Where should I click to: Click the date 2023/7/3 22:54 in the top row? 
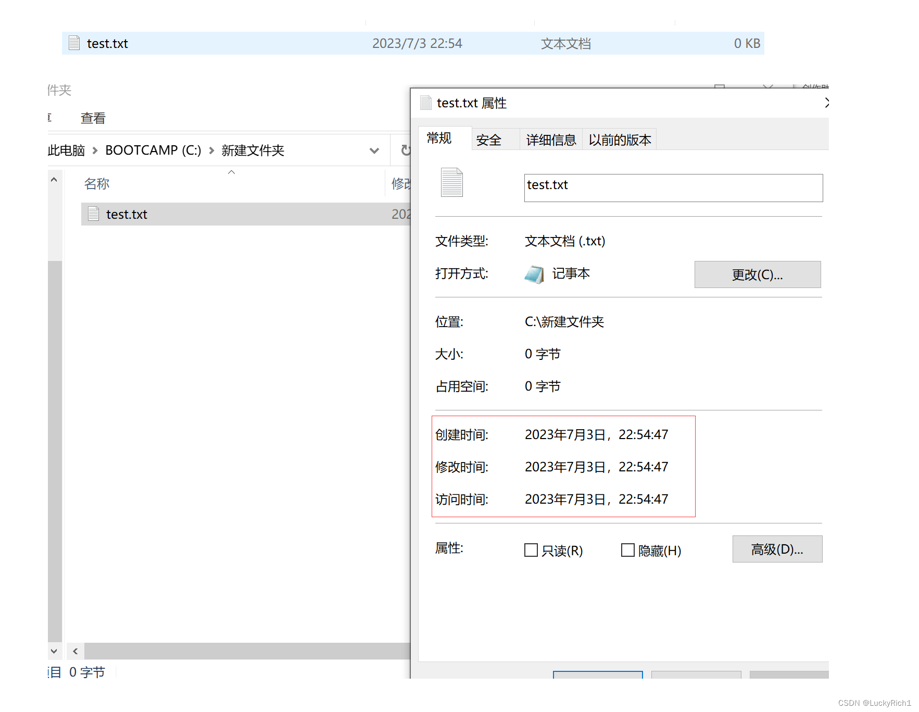[417, 43]
